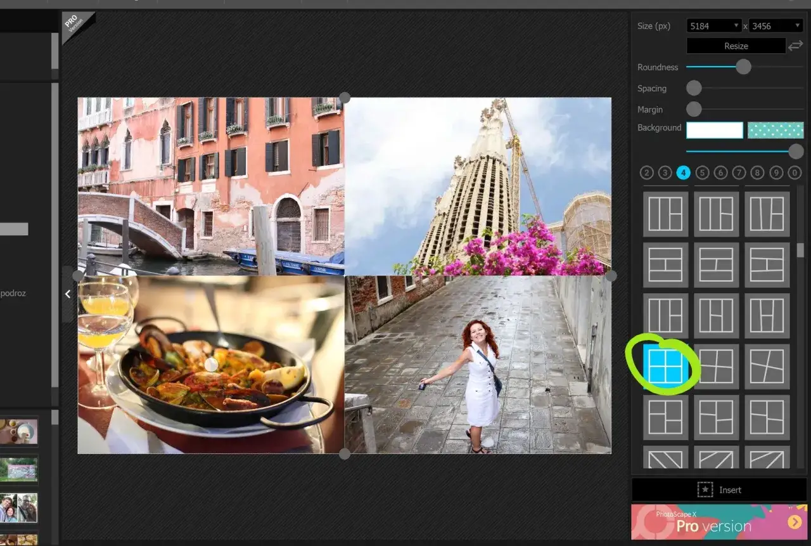Collapse the left panel with the arrow handle
The width and height of the screenshot is (811, 546).
pyautogui.click(x=68, y=294)
